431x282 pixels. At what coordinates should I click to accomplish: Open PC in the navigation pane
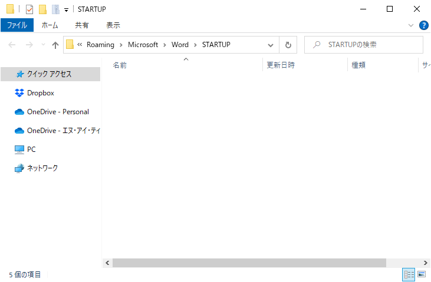click(31, 150)
